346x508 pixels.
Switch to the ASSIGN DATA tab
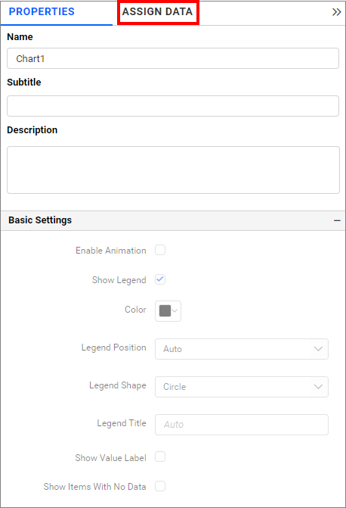(x=157, y=12)
